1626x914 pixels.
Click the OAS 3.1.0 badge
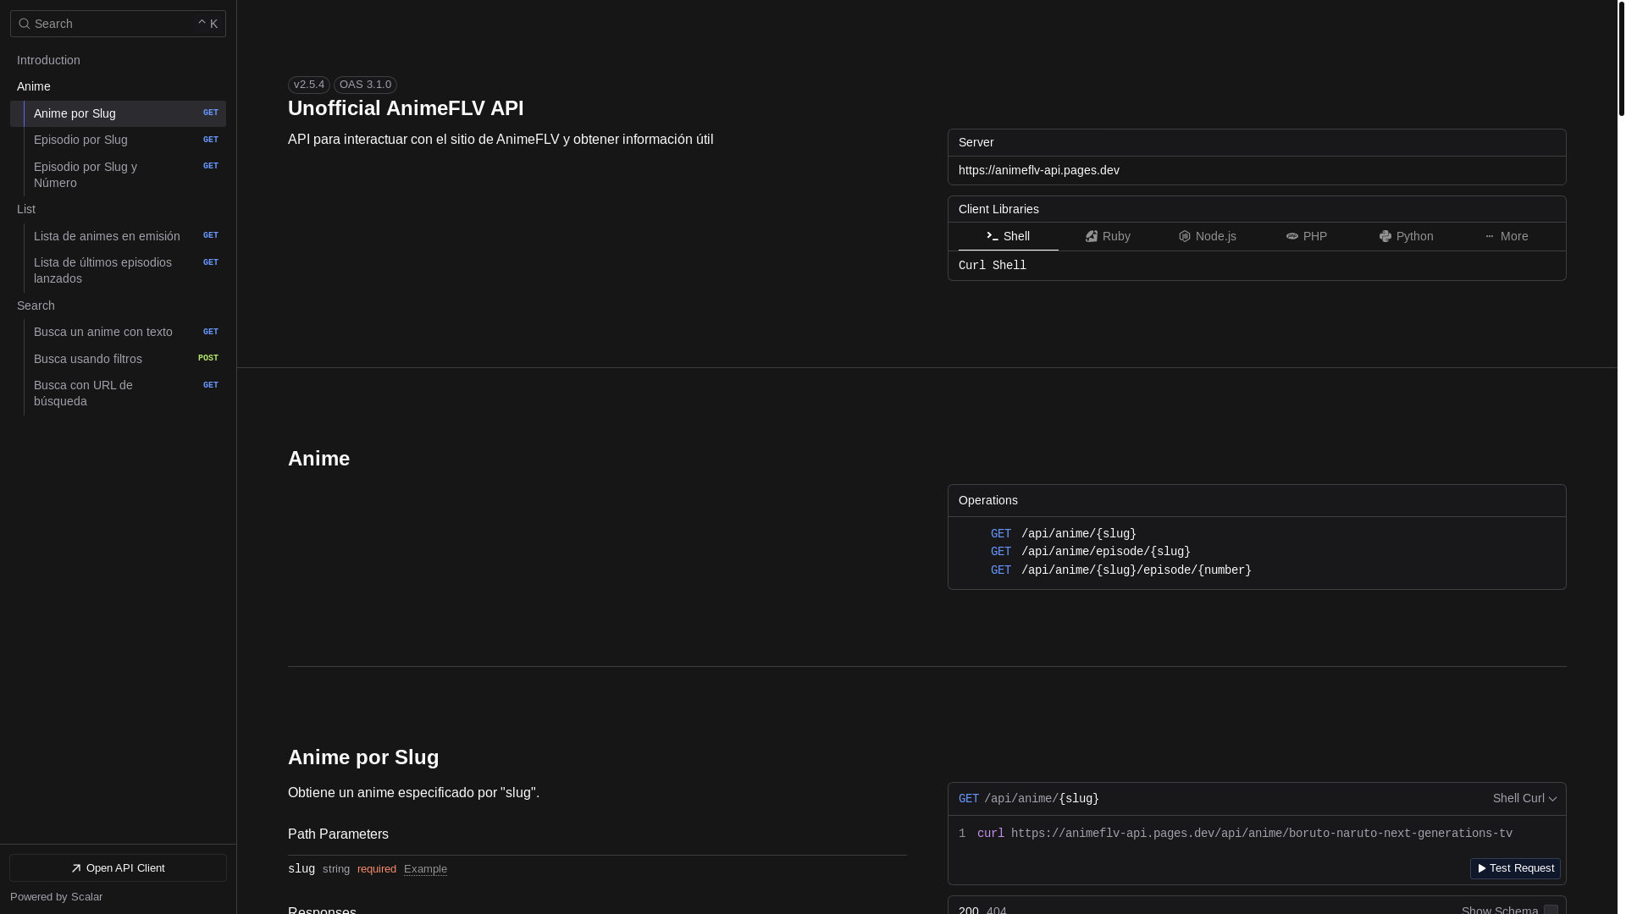(x=365, y=85)
